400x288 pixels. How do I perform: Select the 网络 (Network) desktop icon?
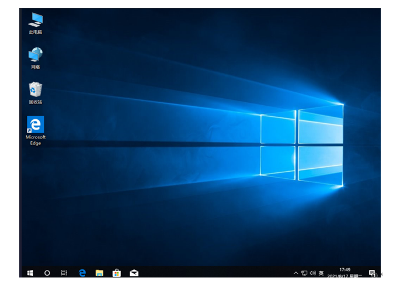pyautogui.click(x=36, y=57)
